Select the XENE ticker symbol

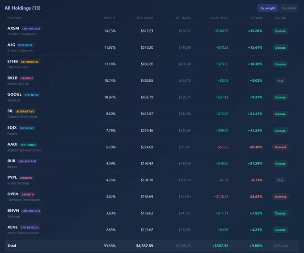click(x=13, y=227)
